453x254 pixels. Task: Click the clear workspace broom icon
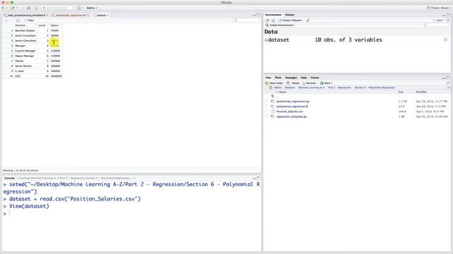[x=308, y=20]
